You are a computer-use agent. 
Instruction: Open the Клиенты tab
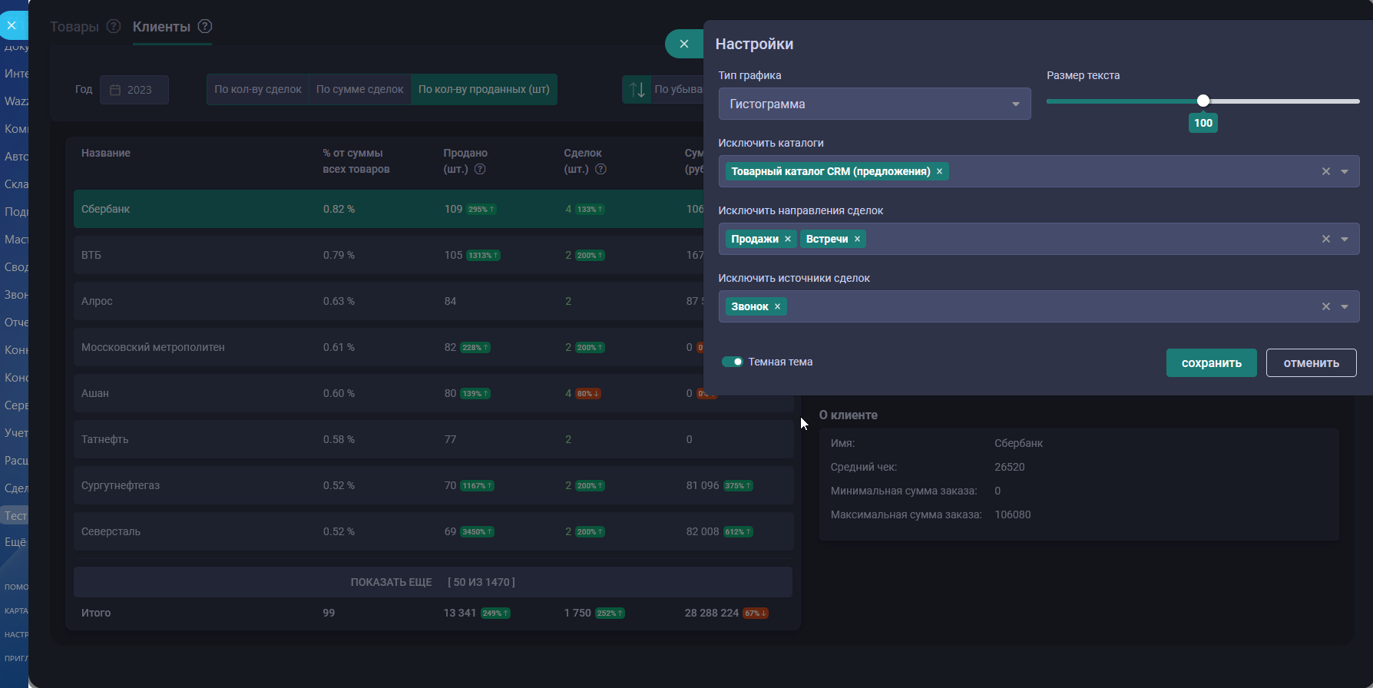click(161, 27)
